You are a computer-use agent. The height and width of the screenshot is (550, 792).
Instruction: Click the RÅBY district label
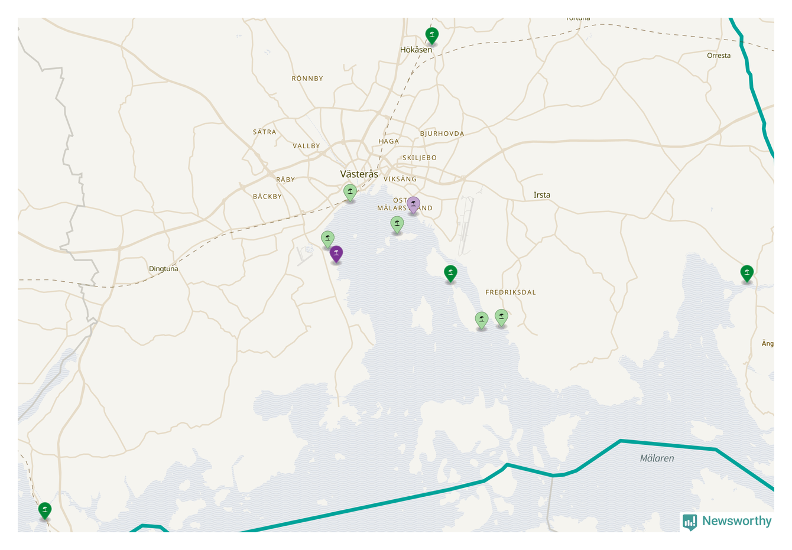tap(285, 180)
